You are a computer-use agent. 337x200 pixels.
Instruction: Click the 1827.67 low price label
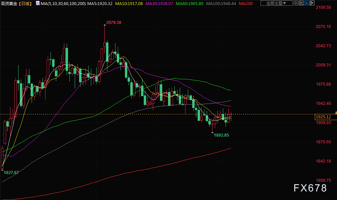(x=11, y=173)
